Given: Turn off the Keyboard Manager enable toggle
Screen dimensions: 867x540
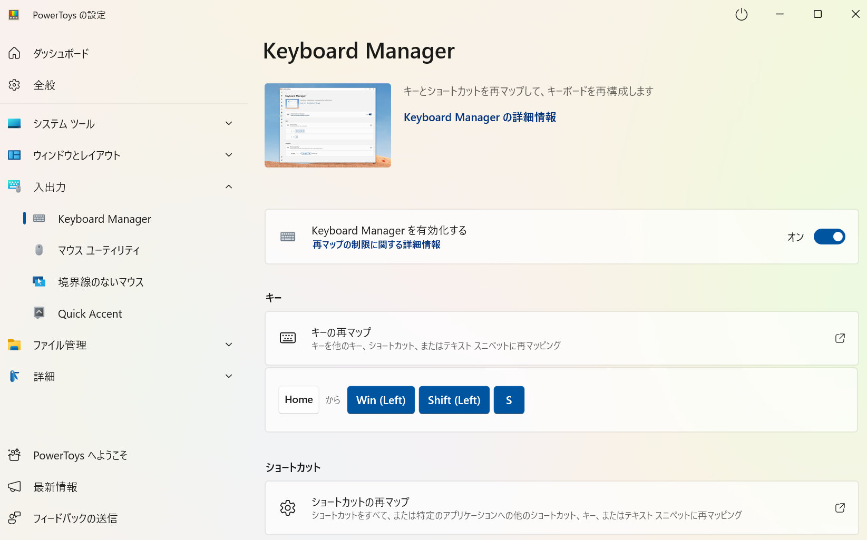Looking at the screenshot, I should click(x=830, y=237).
